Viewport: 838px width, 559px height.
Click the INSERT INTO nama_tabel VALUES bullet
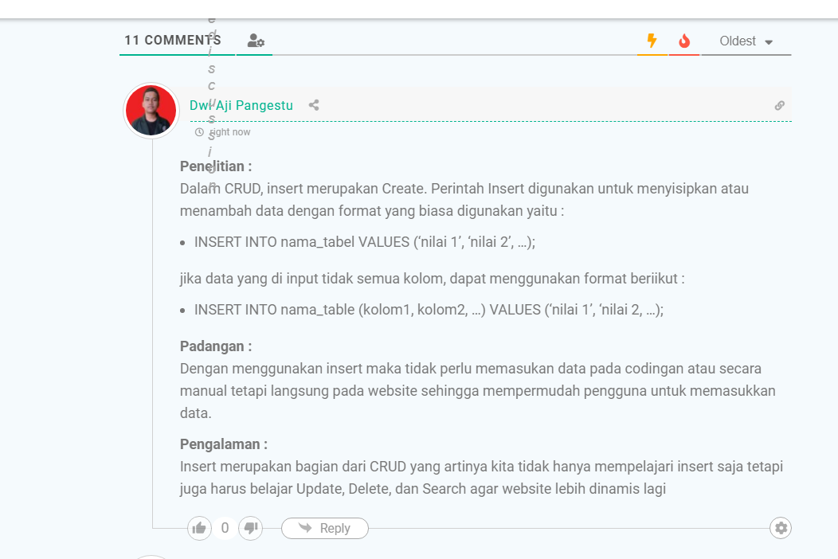[x=365, y=242]
